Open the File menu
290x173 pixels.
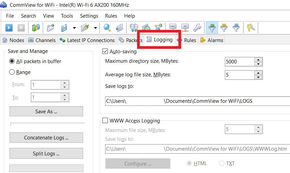pyautogui.click(x=10, y=16)
